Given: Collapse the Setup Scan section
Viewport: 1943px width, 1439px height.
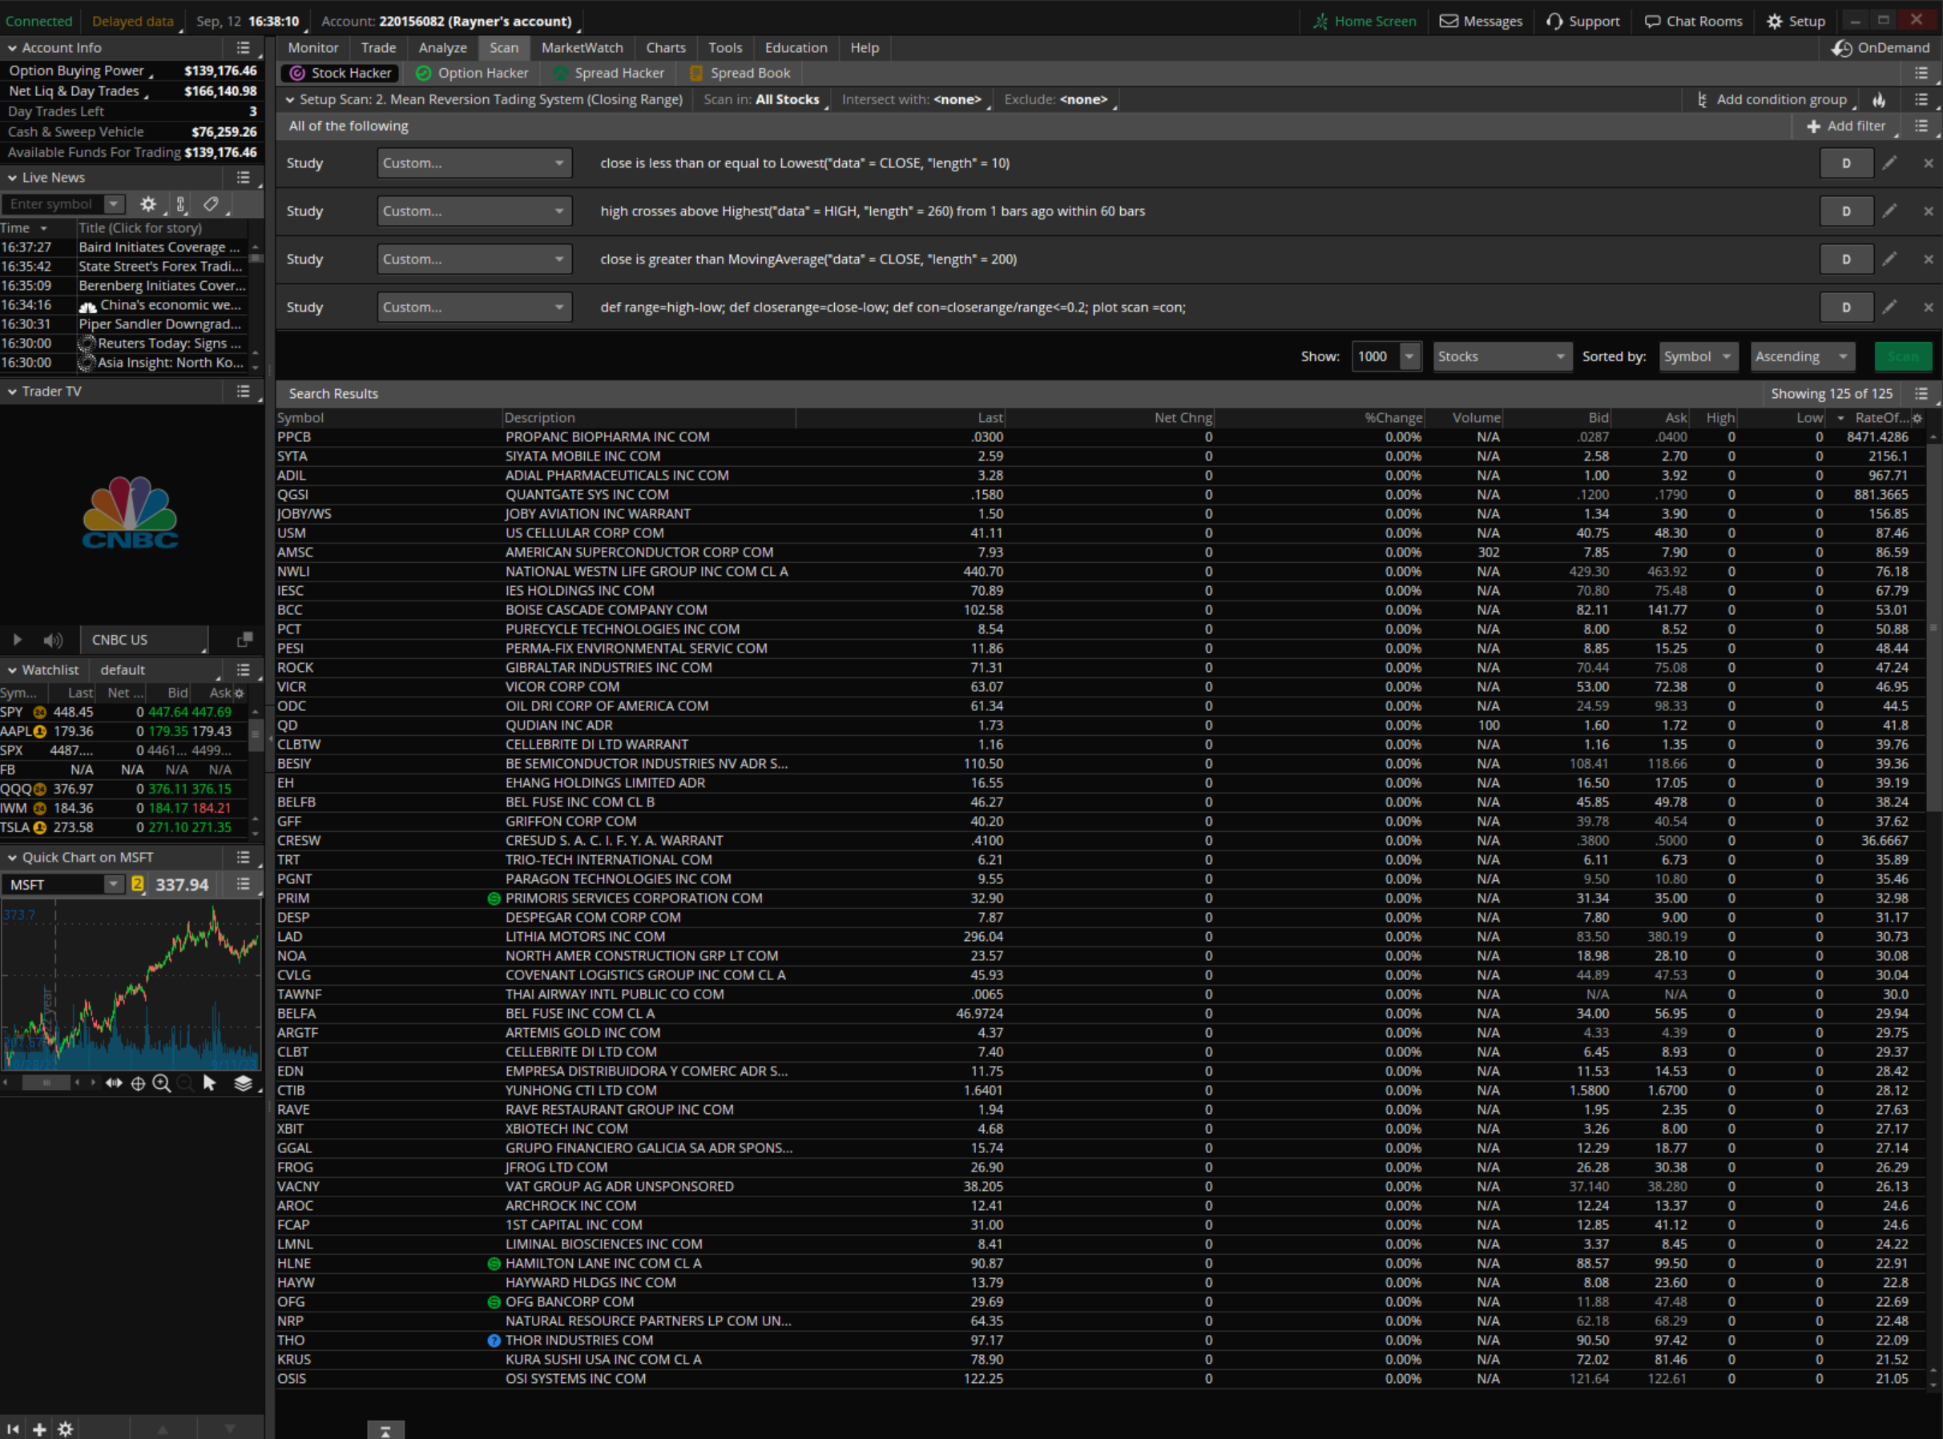Looking at the screenshot, I should pyautogui.click(x=289, y=100).
